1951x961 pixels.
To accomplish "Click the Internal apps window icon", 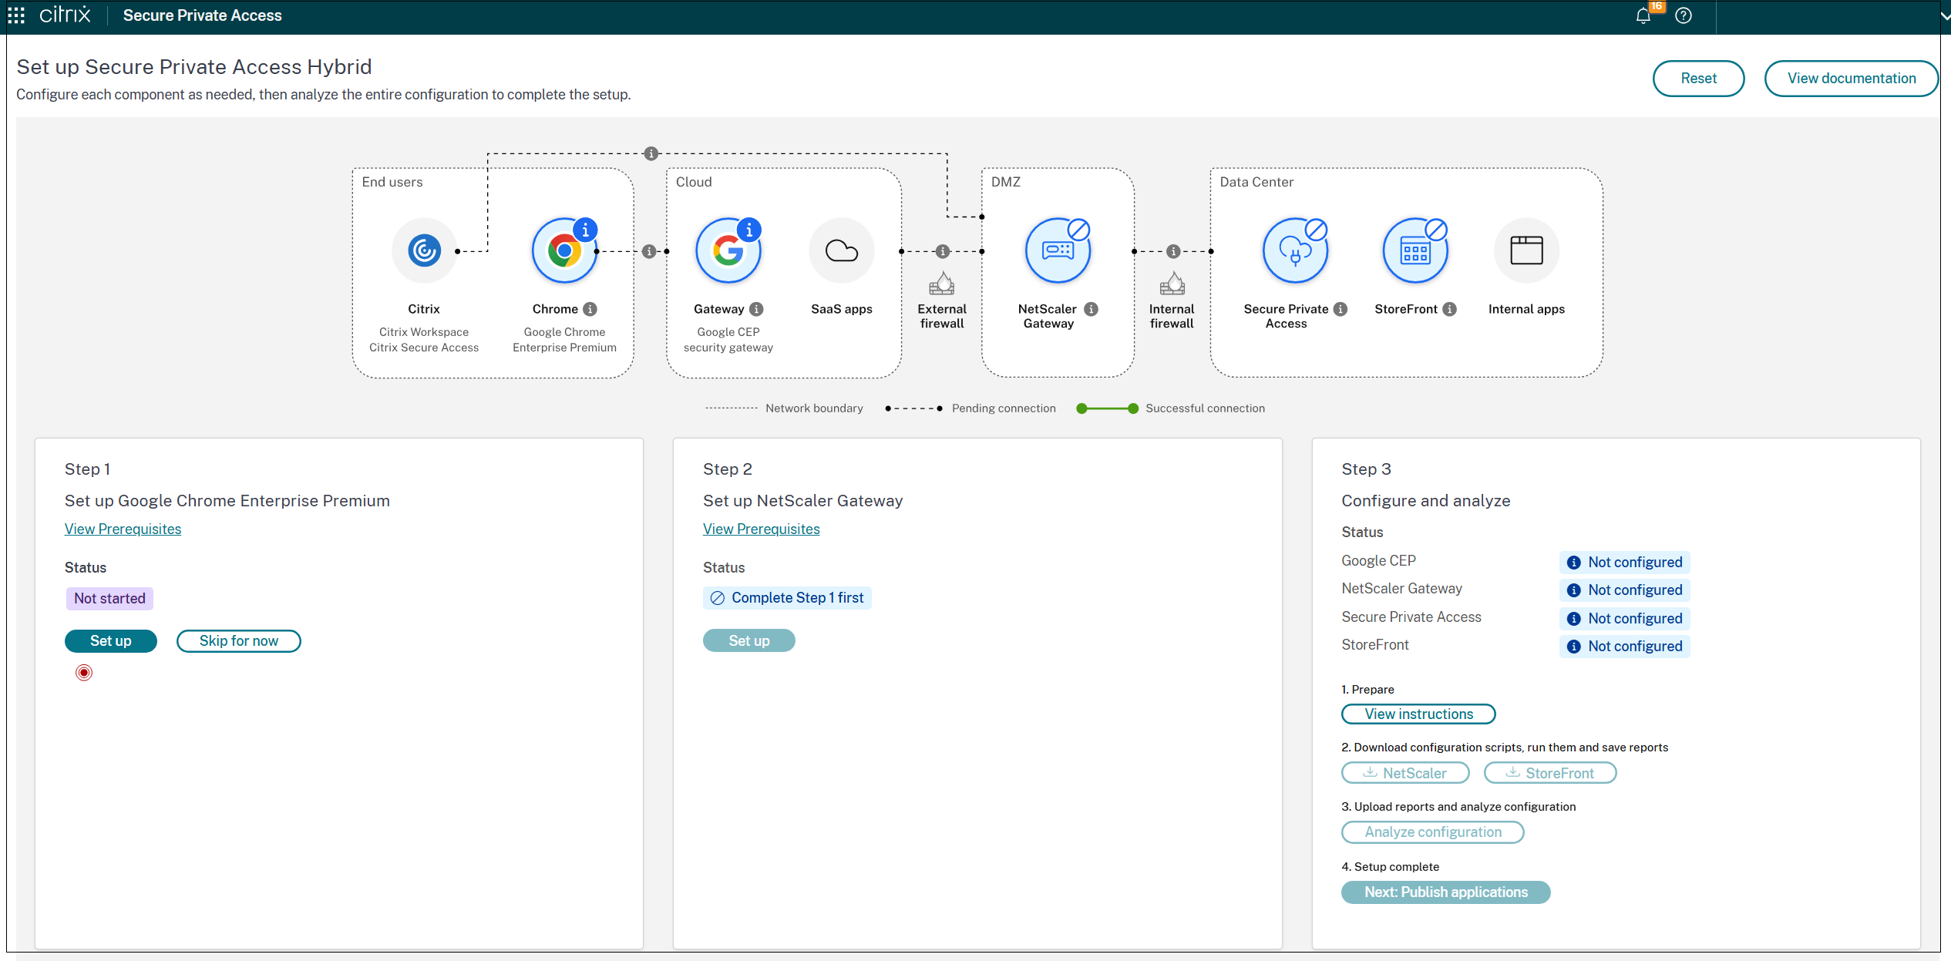I will pyautogui.click(x=1526, y=251).
